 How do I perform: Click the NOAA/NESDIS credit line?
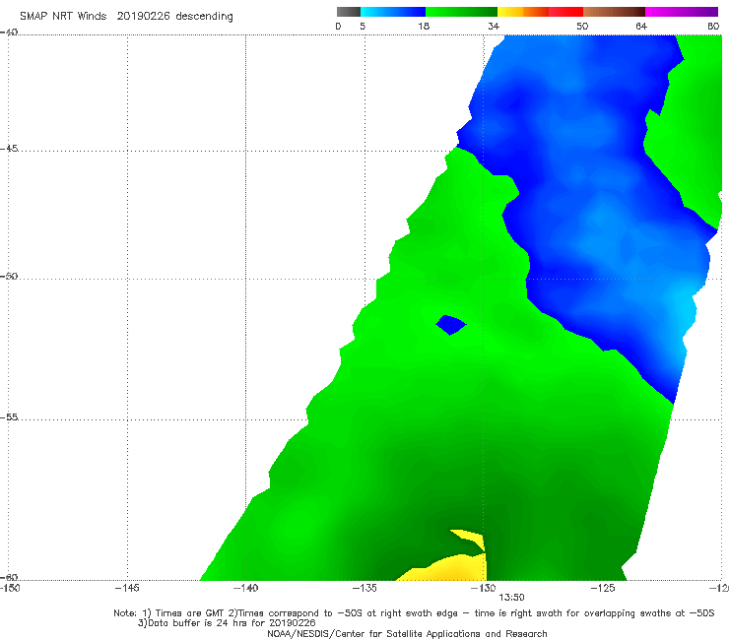coord(407,633)
